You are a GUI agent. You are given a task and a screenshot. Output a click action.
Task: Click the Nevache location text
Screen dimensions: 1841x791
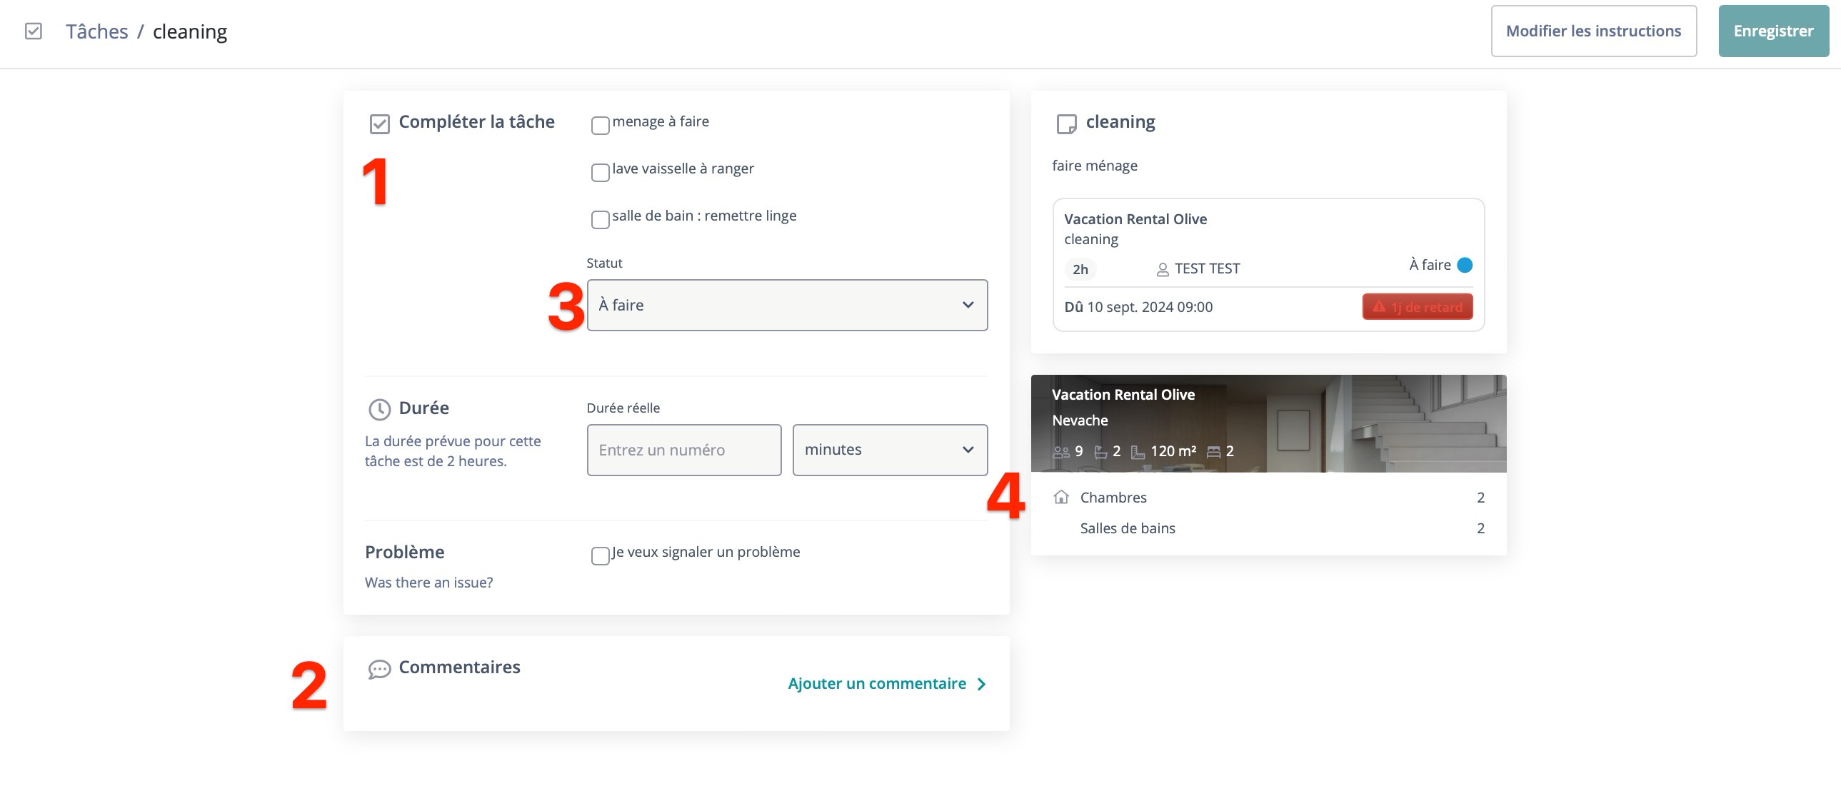pyautogui.click(x=1080, y=420)
